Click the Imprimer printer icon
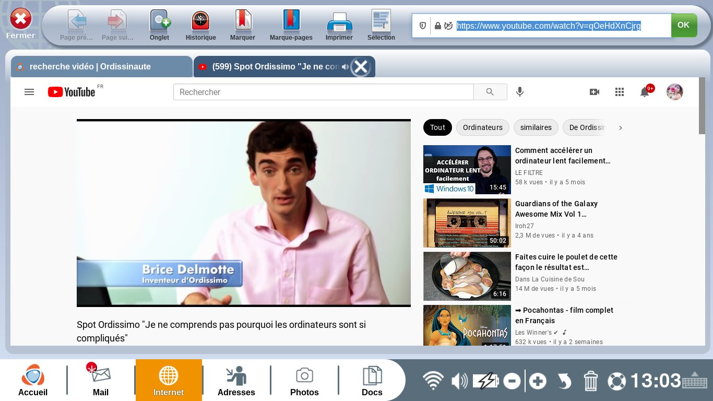713x401 pixels. pos(339,22)
